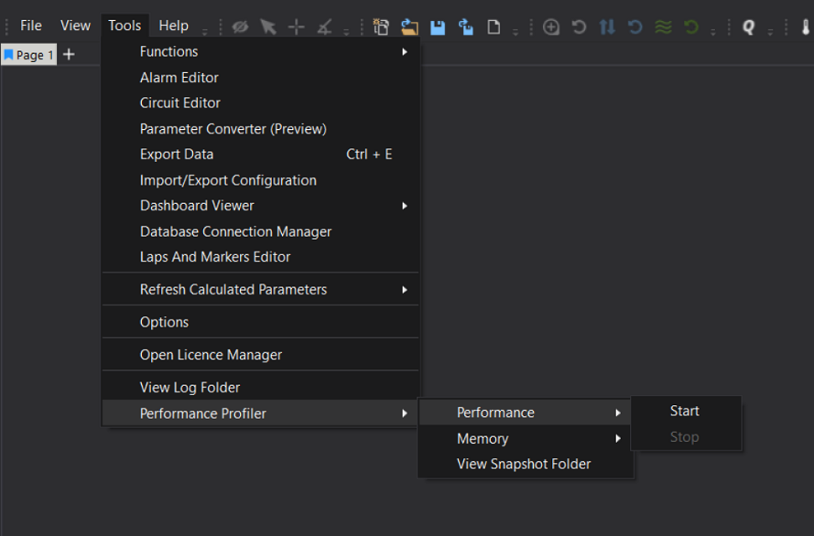Click the blue floppy disk save icon
This screenshot has width=814, height=536.
[x=437, y=27]
